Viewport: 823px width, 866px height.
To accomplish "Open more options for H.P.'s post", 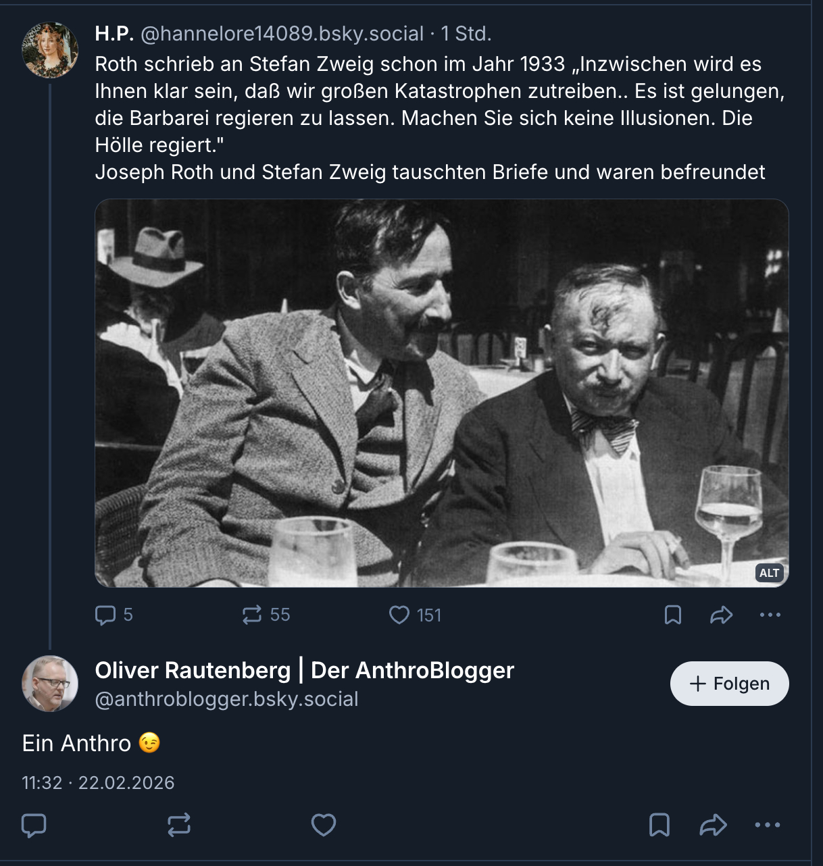I will [x=770, y=615].
